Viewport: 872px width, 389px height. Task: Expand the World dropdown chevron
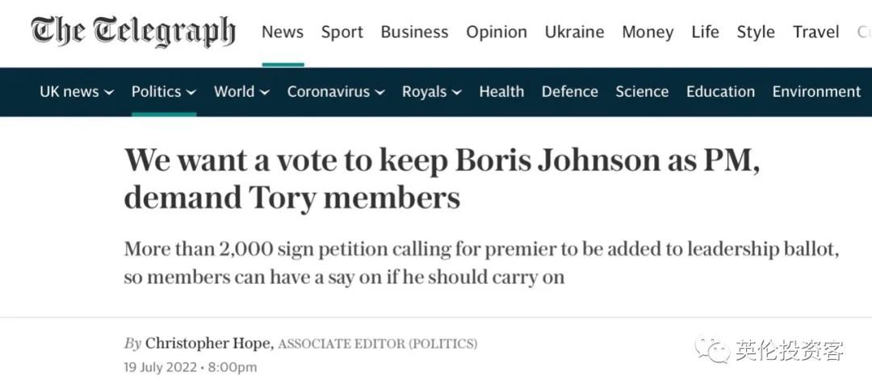pyautogui.click(x=265, y=93)
